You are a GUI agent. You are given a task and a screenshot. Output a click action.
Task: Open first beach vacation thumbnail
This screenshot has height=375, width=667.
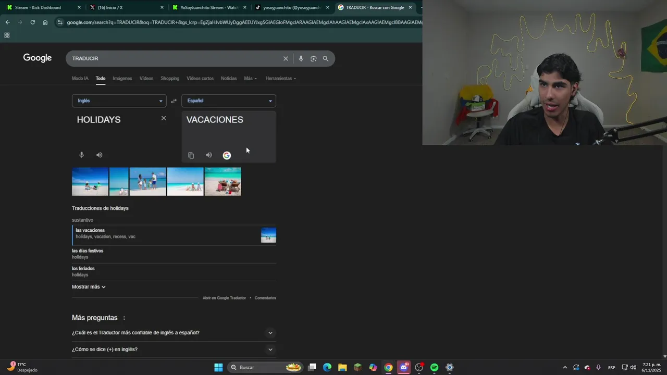point(90,182)
